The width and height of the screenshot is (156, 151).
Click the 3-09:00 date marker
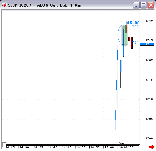click(x=127, y=147)
